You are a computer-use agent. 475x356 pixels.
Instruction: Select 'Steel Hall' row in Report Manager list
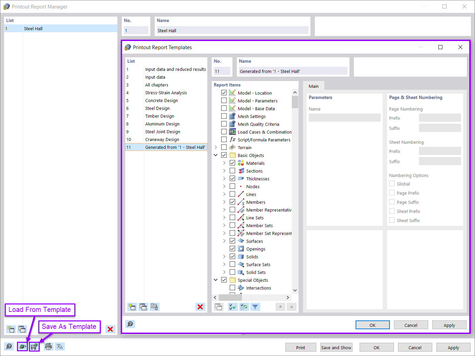[x=61, y=28]
